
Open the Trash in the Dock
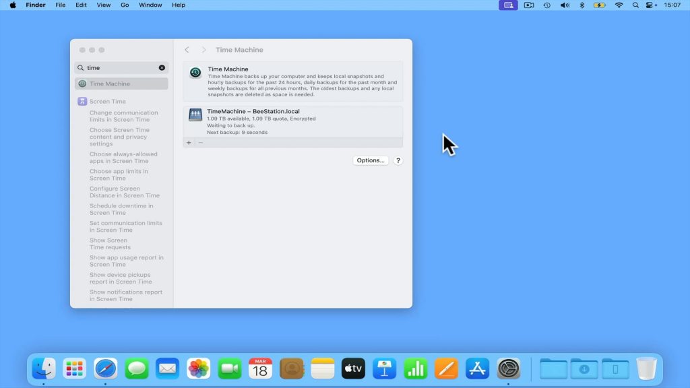pos(646,368)
